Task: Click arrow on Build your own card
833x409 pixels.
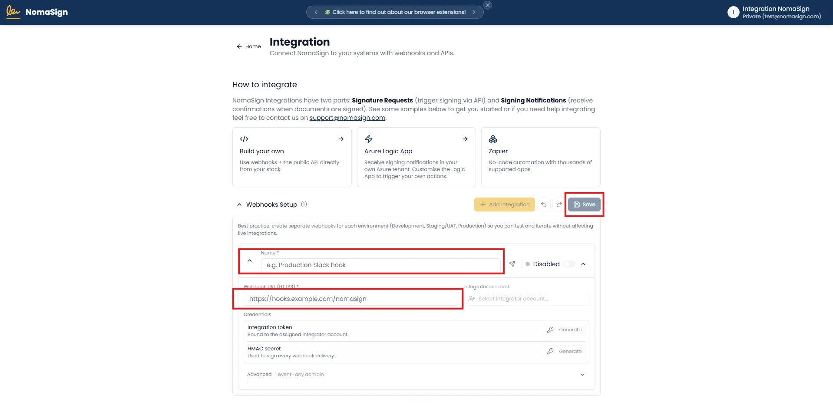Action: tap(341, 139)
